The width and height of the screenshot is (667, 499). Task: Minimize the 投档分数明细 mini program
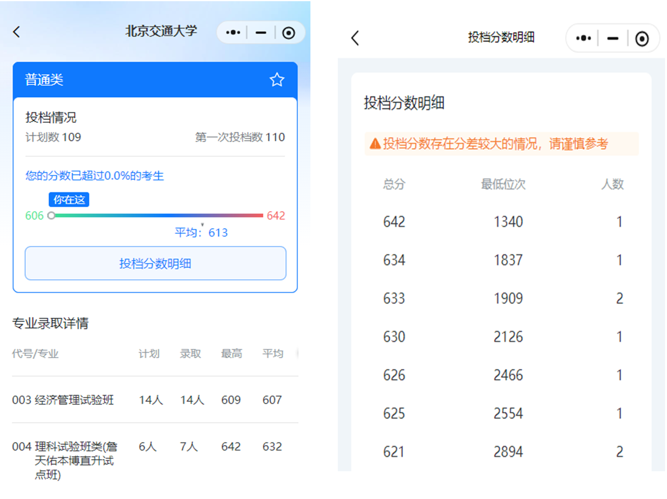pos(613,38)
